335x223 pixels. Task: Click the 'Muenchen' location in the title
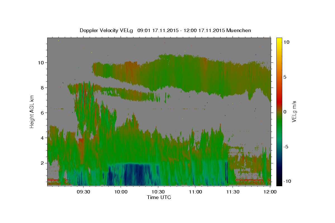[239, 30]
